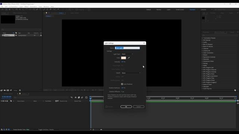Enable the Casts Shadows checkbox
Screen dimensions: 239x134
pyautogui.click(x=122, y=84)
